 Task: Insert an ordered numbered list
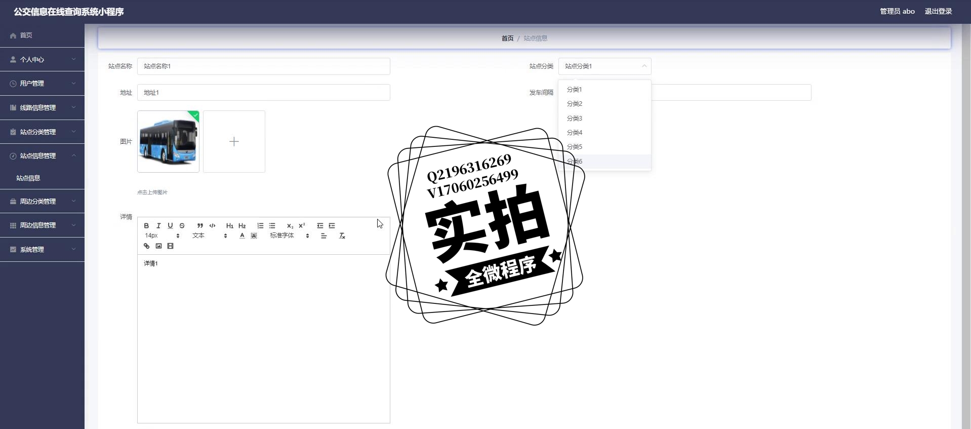(260, 226)
